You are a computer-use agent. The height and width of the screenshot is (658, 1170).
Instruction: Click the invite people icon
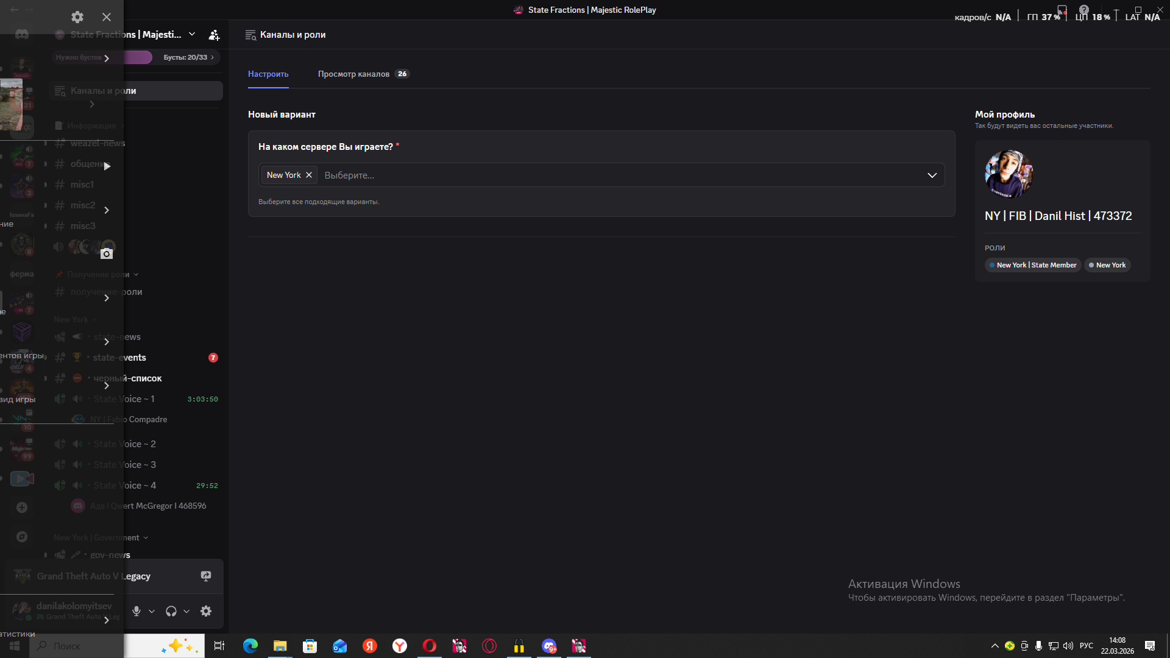tap(214, 35)
